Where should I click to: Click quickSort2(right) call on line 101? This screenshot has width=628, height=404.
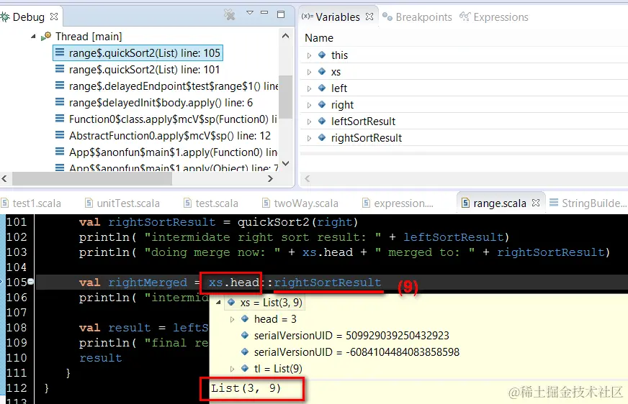(x=298, y=222)
